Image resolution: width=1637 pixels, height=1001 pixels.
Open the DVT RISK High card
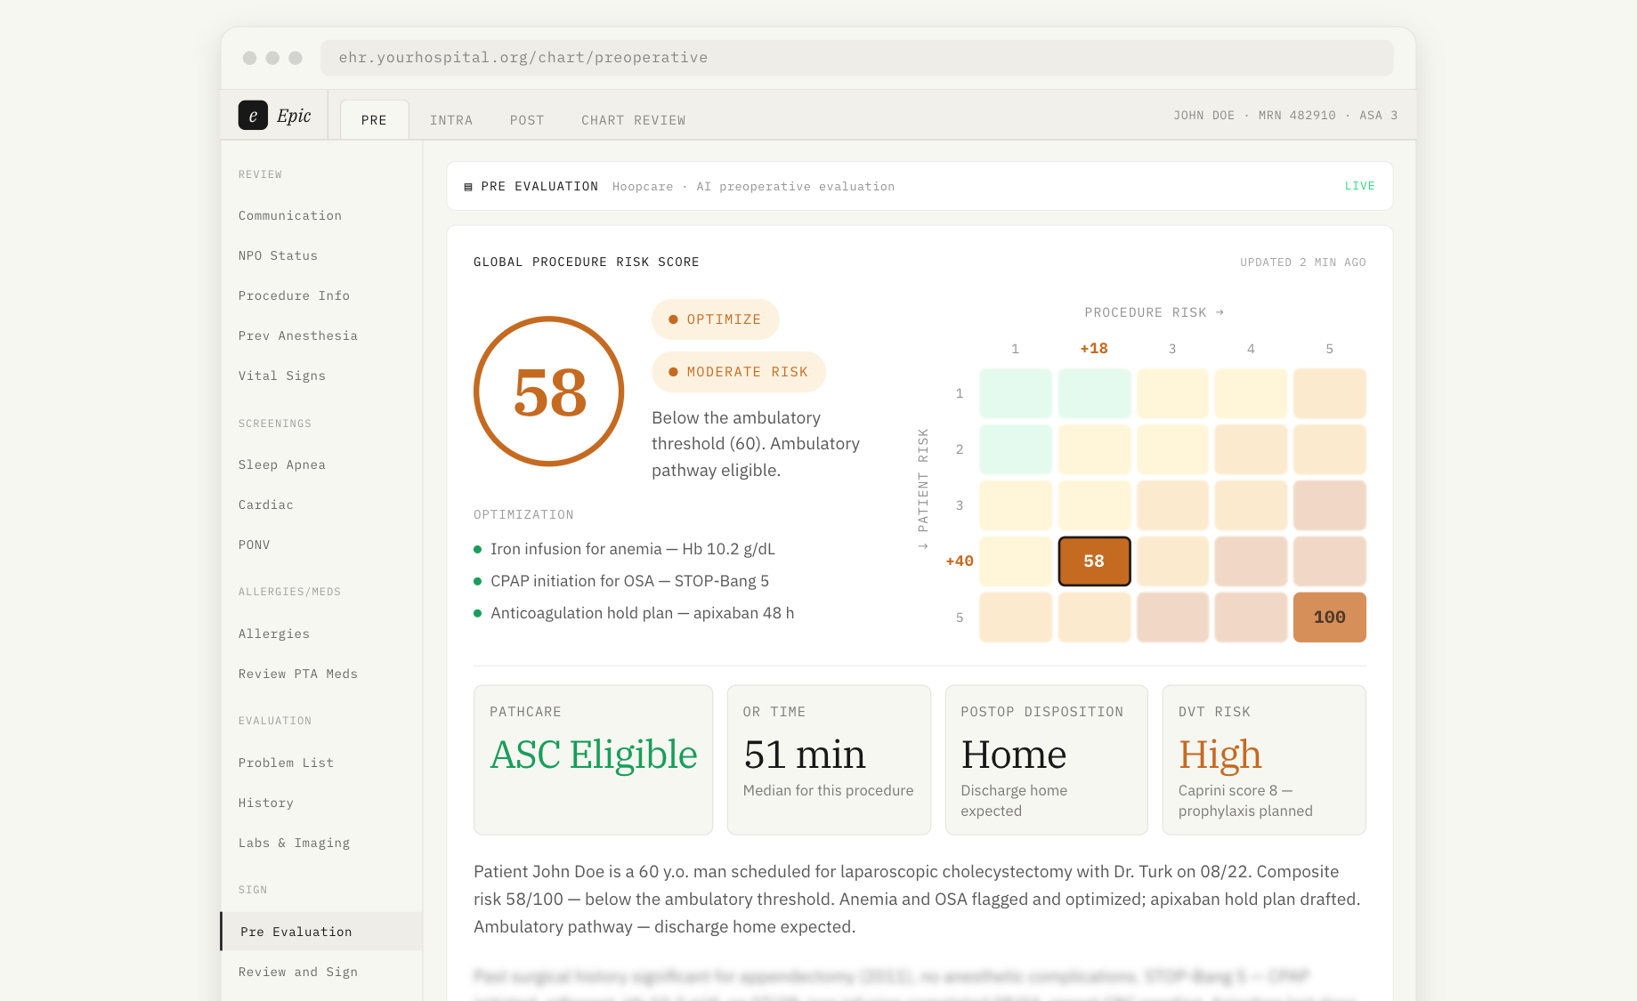[x=1264, y=760]
